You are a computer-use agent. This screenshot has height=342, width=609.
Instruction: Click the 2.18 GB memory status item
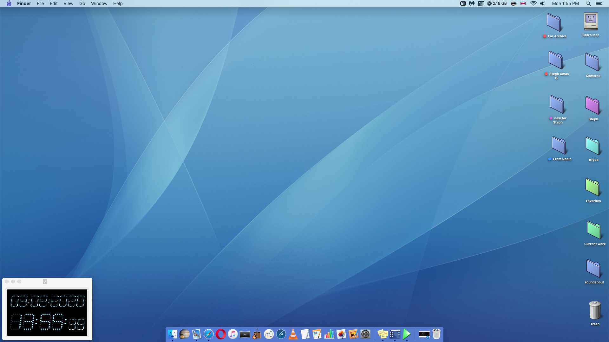coord(497,3)
